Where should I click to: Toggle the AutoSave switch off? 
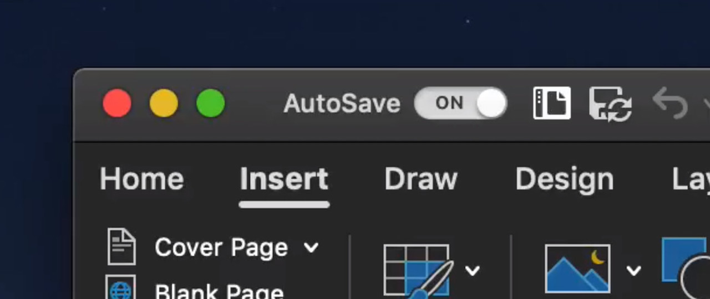point(460,103)
